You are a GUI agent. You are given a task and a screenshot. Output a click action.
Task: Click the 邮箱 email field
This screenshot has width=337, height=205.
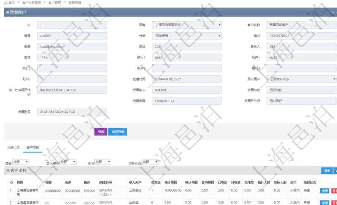72,47
